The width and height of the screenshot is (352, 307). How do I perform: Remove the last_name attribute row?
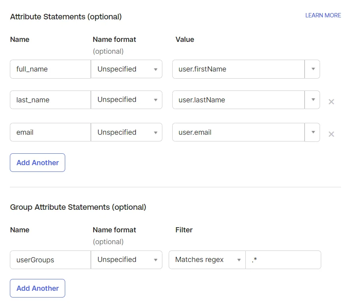pos(331,102)
